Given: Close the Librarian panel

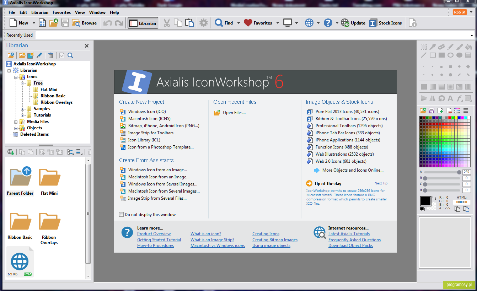Looking at the screenshot, I should click(x=87, y=46).
